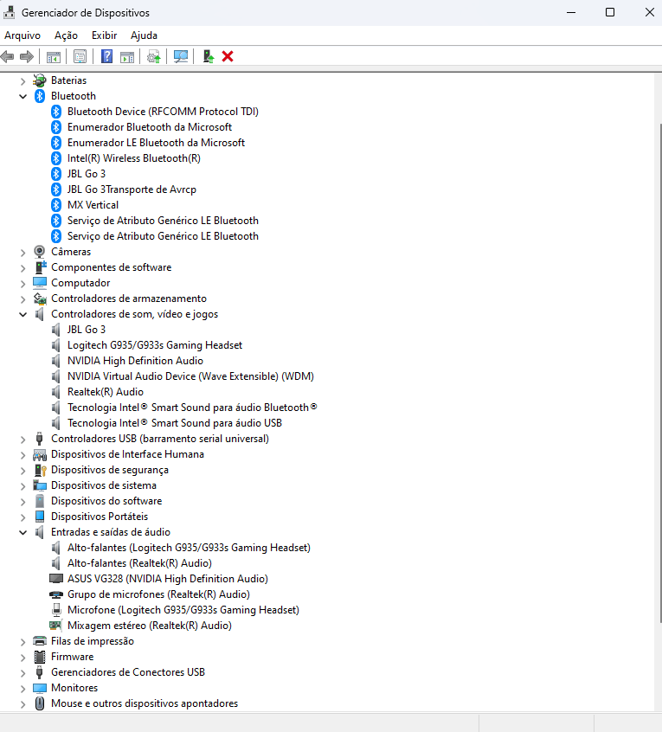Click the Grupo de microfones device icon

pos(56,594)
